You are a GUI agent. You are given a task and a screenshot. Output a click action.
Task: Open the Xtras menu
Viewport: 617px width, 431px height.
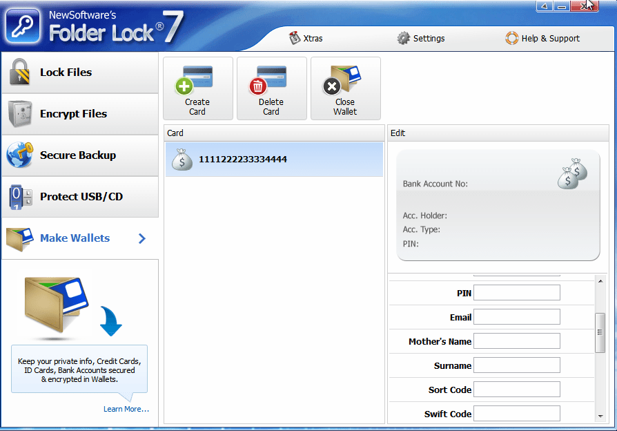coord(306,38)
